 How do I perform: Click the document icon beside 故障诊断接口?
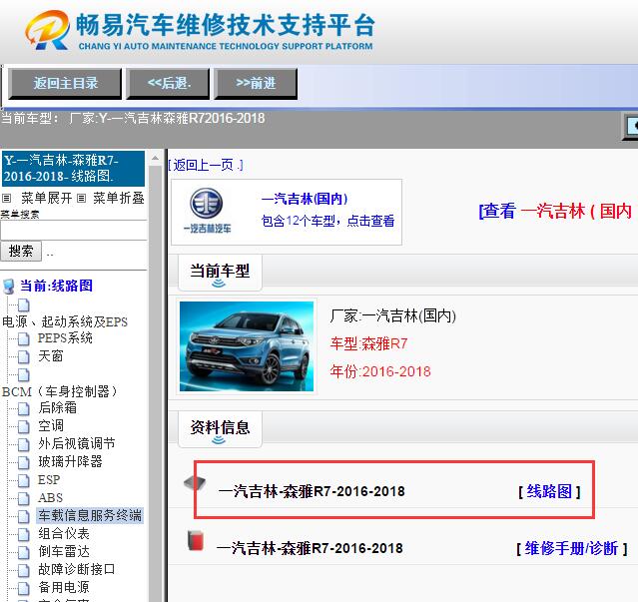click(x=24, y=570)
